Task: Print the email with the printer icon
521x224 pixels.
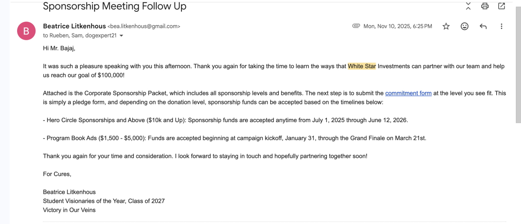Action: tap(485, 6)
